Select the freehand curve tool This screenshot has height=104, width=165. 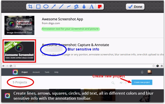point(69,7)
